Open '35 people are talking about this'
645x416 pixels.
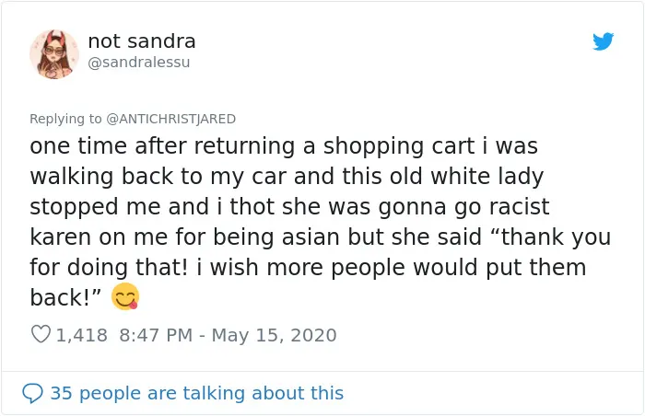tap(196, 393)
